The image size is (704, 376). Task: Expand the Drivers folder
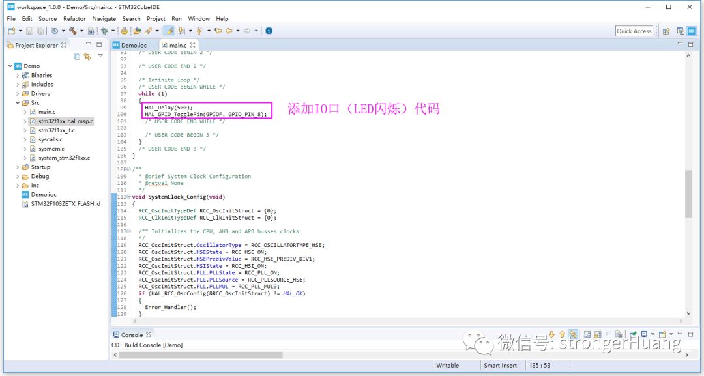(18, 94)
